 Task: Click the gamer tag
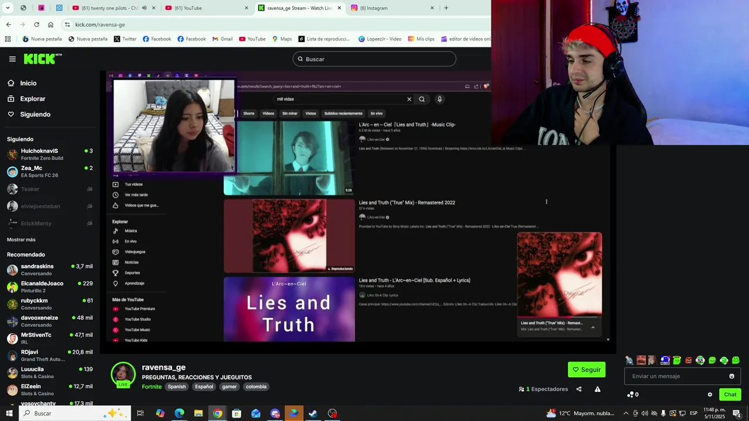229,387
